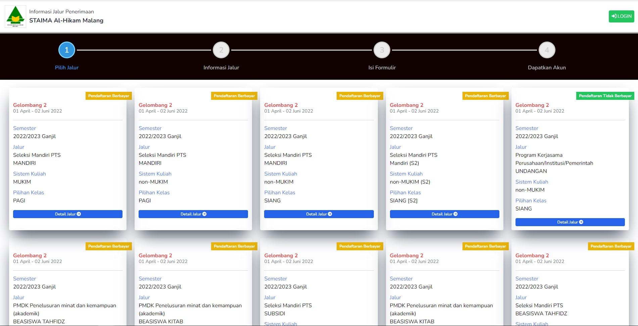This screenshot has height=326, width=638.
Task: Select step 1 Pilih Jalur circle
Action: click(x=67, y=50)
